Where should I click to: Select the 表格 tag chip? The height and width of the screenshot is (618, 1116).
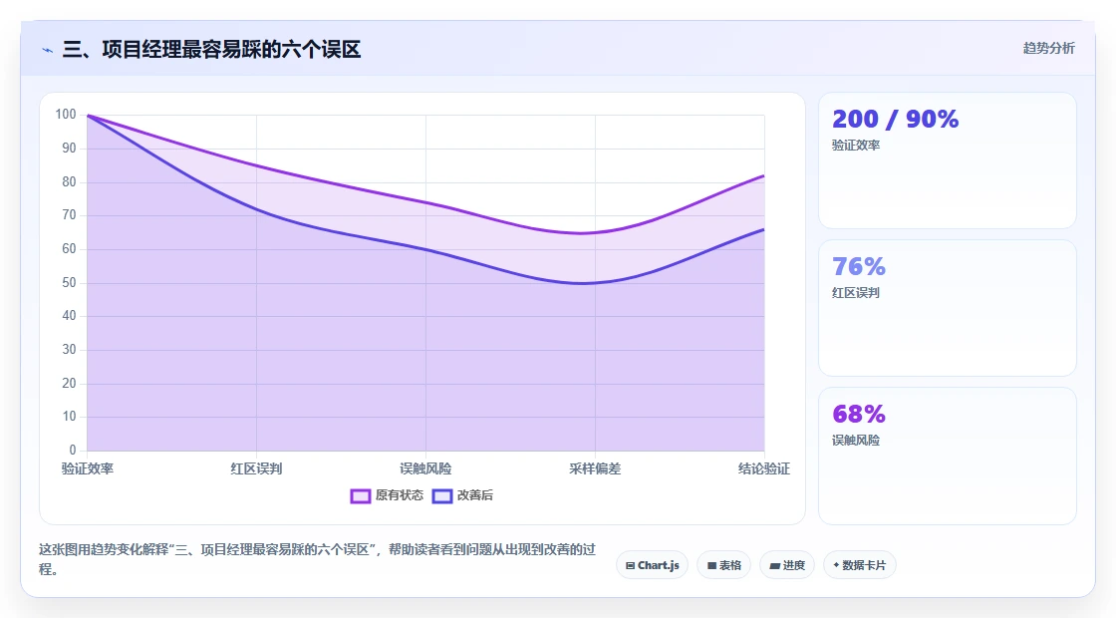pos(723,565)
